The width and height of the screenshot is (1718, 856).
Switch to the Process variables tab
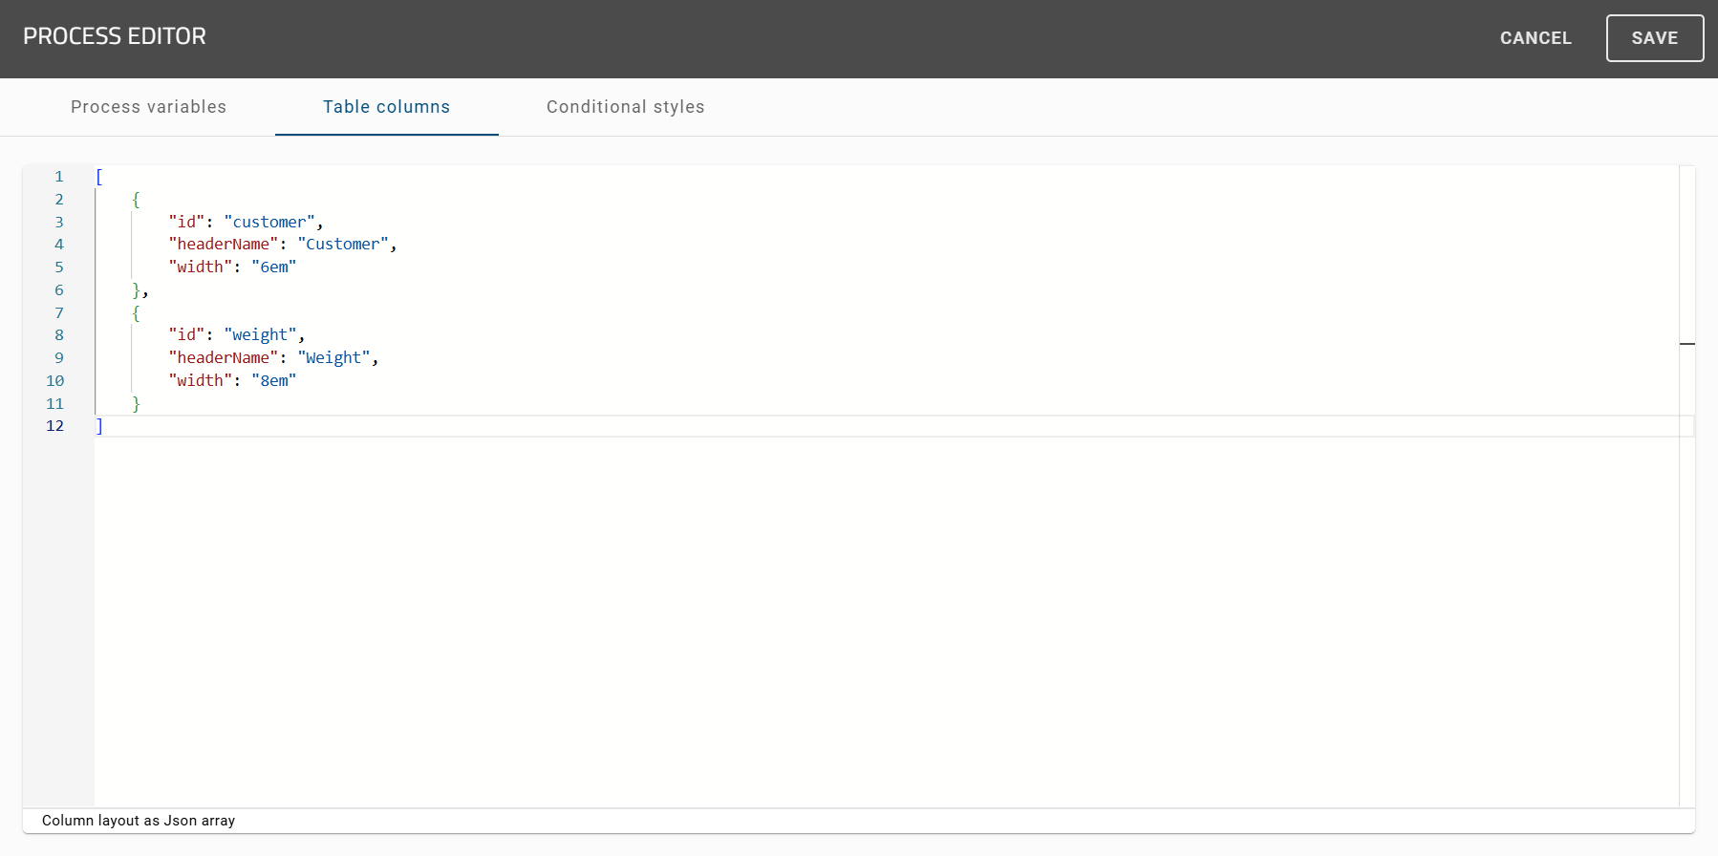[x=148, y=107]
